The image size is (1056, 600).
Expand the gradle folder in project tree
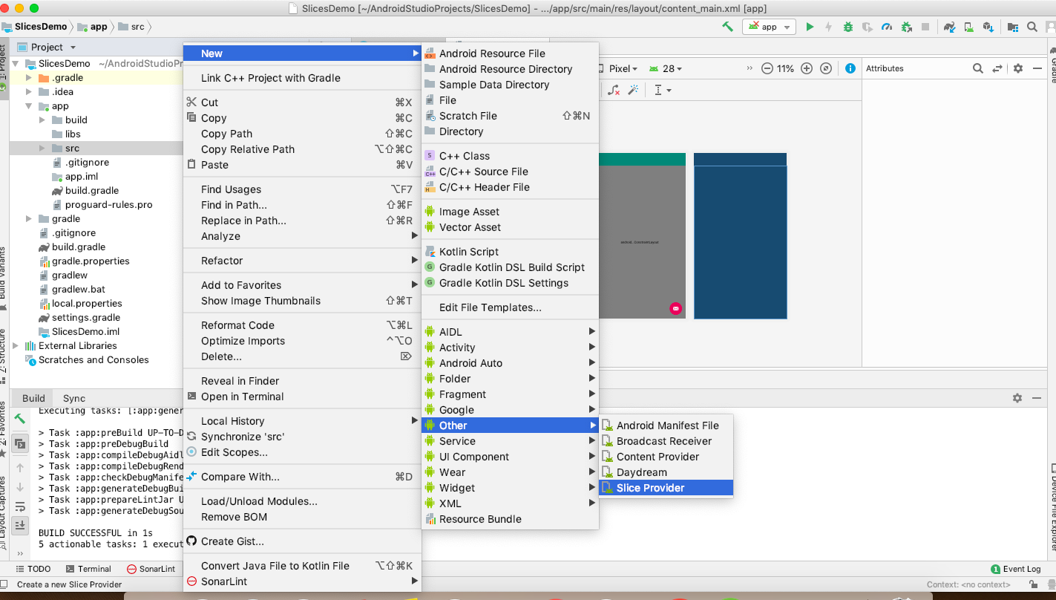pos(29,219)
